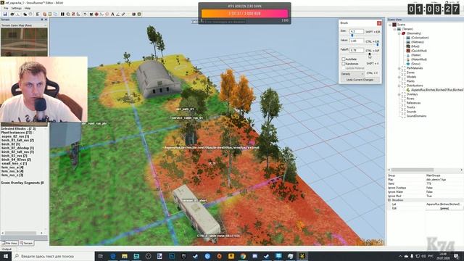
Task: Click the SnowRunner Editor taskbar icon
Action: [302, 256]
